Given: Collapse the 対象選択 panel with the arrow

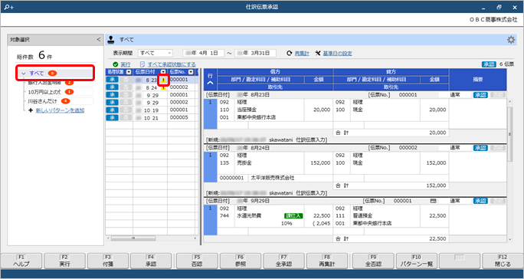Looking at the screenshot, I should [98, 40].
